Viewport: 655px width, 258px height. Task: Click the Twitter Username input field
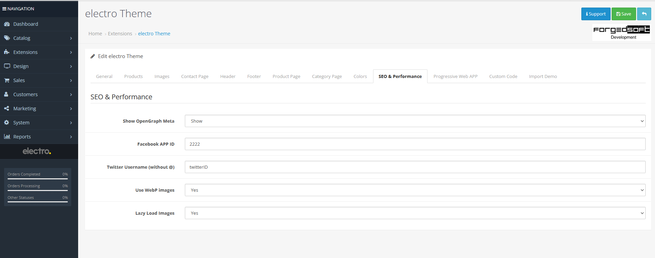pos(415,167)
